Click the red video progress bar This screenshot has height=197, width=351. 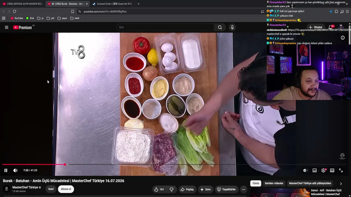pyautogui.click(x=33, y=164)
